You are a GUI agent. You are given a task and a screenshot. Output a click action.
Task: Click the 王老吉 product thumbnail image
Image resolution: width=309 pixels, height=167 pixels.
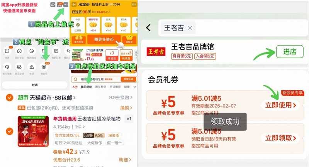pos(33,131)
